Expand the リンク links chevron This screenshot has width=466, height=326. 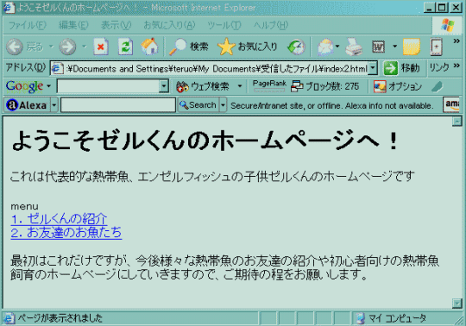457,66
